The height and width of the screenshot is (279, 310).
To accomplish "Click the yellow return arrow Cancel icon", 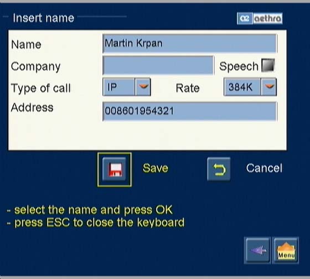I will coord(219,169).
